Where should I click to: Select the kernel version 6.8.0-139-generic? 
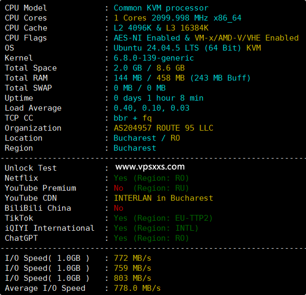click(154, 58)
